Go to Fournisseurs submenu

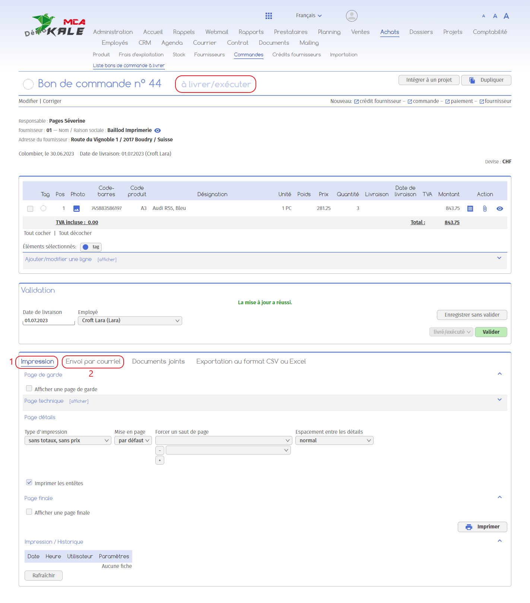click(209, 55)
